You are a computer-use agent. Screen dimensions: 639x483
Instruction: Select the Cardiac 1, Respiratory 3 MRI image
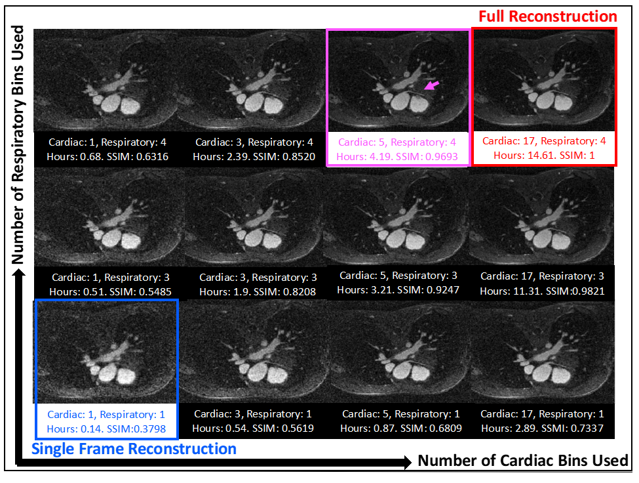(x=106, y=219)
